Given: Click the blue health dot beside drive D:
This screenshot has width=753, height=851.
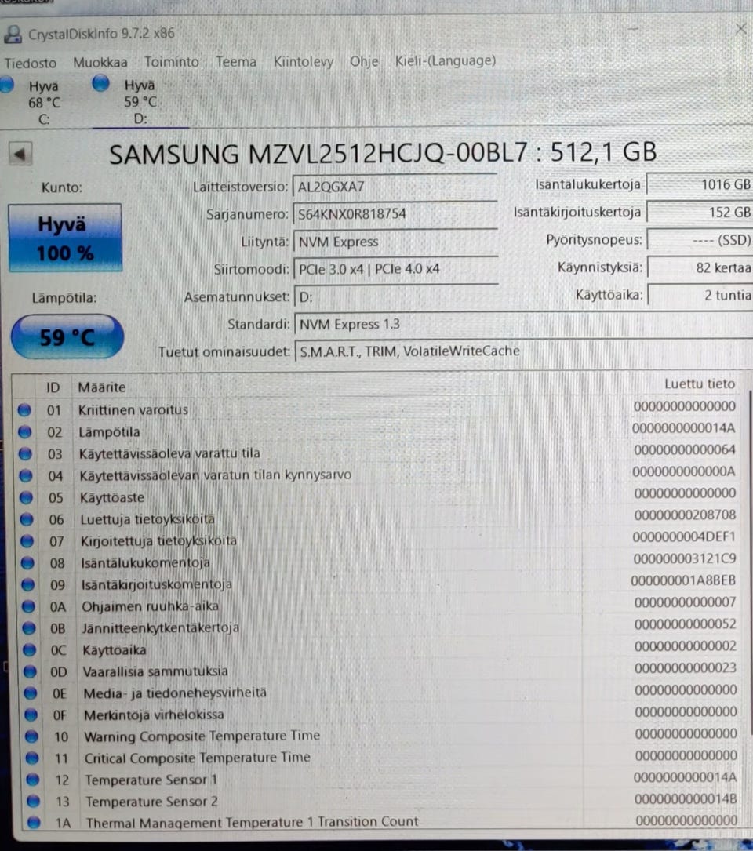Looking at the screenshot, I should pyautogui.click(x=101, y=84).
